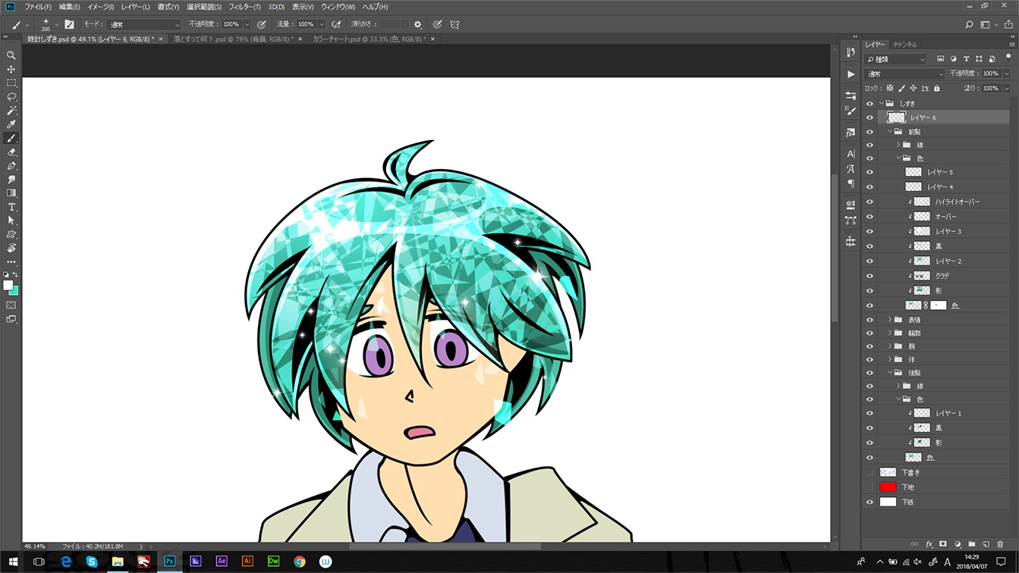Open smoothing options gear icon
Image resolution: width=1019 pixels, height=573 pixels.
tap(417, 24)
